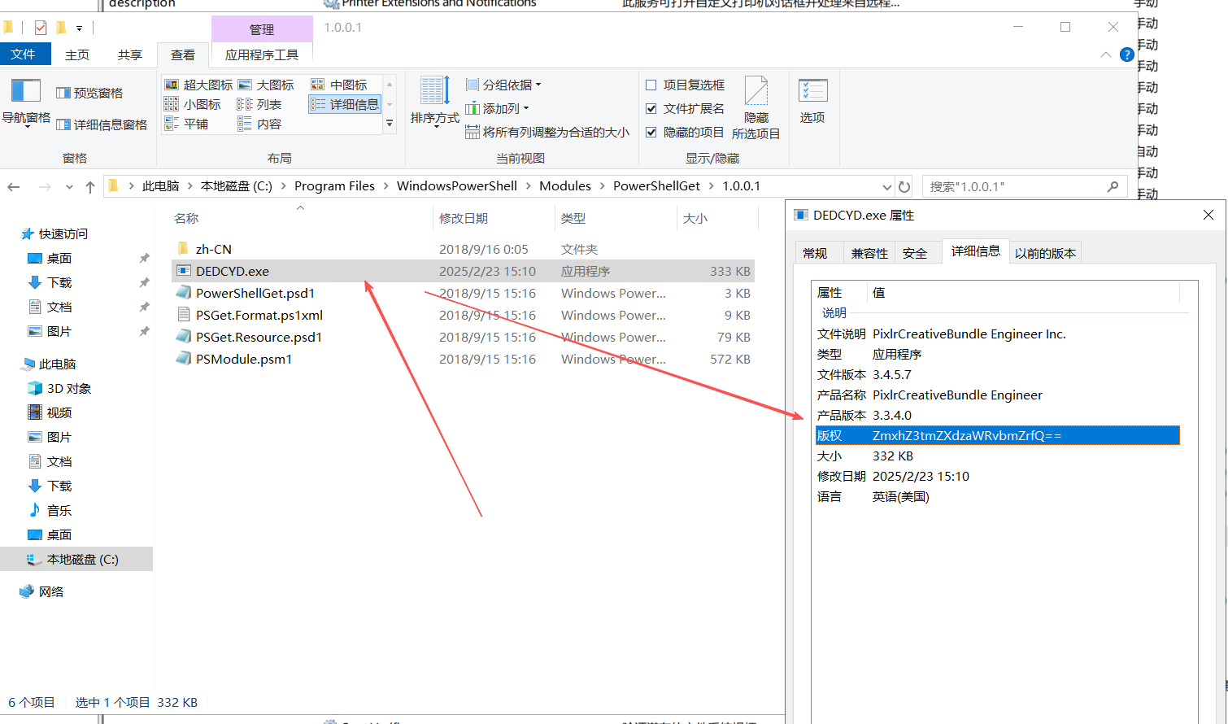The image size is (1228, 724).
Task: Toggle the details pane (详细信息窗格)
Action: (102, 124)
